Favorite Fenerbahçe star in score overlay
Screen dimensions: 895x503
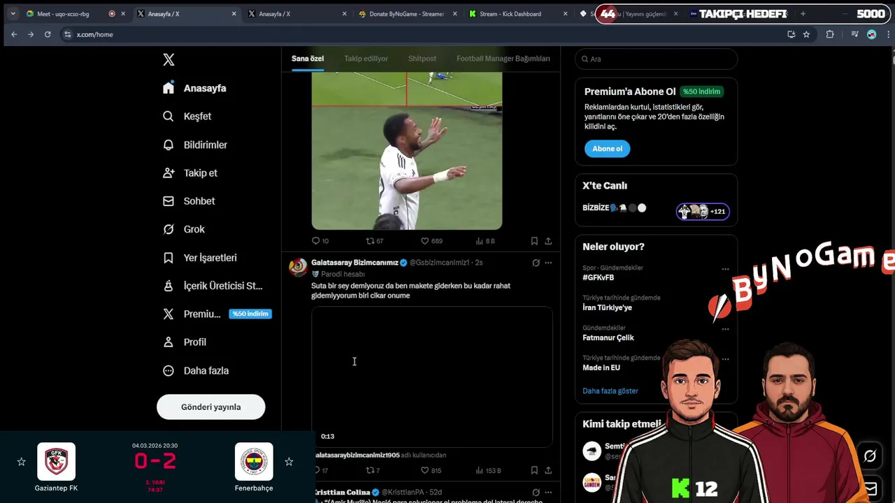tap(289, 462)
